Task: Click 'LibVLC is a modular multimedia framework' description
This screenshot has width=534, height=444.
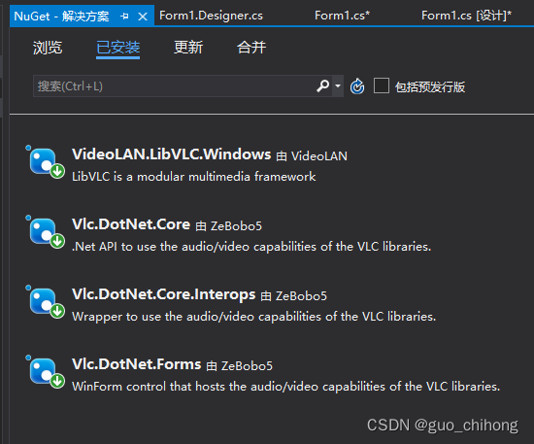Action: pyautogui.click(x=194, y=177)
